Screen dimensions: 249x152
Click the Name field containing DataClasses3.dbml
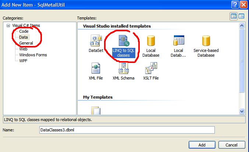click(127, 130)
